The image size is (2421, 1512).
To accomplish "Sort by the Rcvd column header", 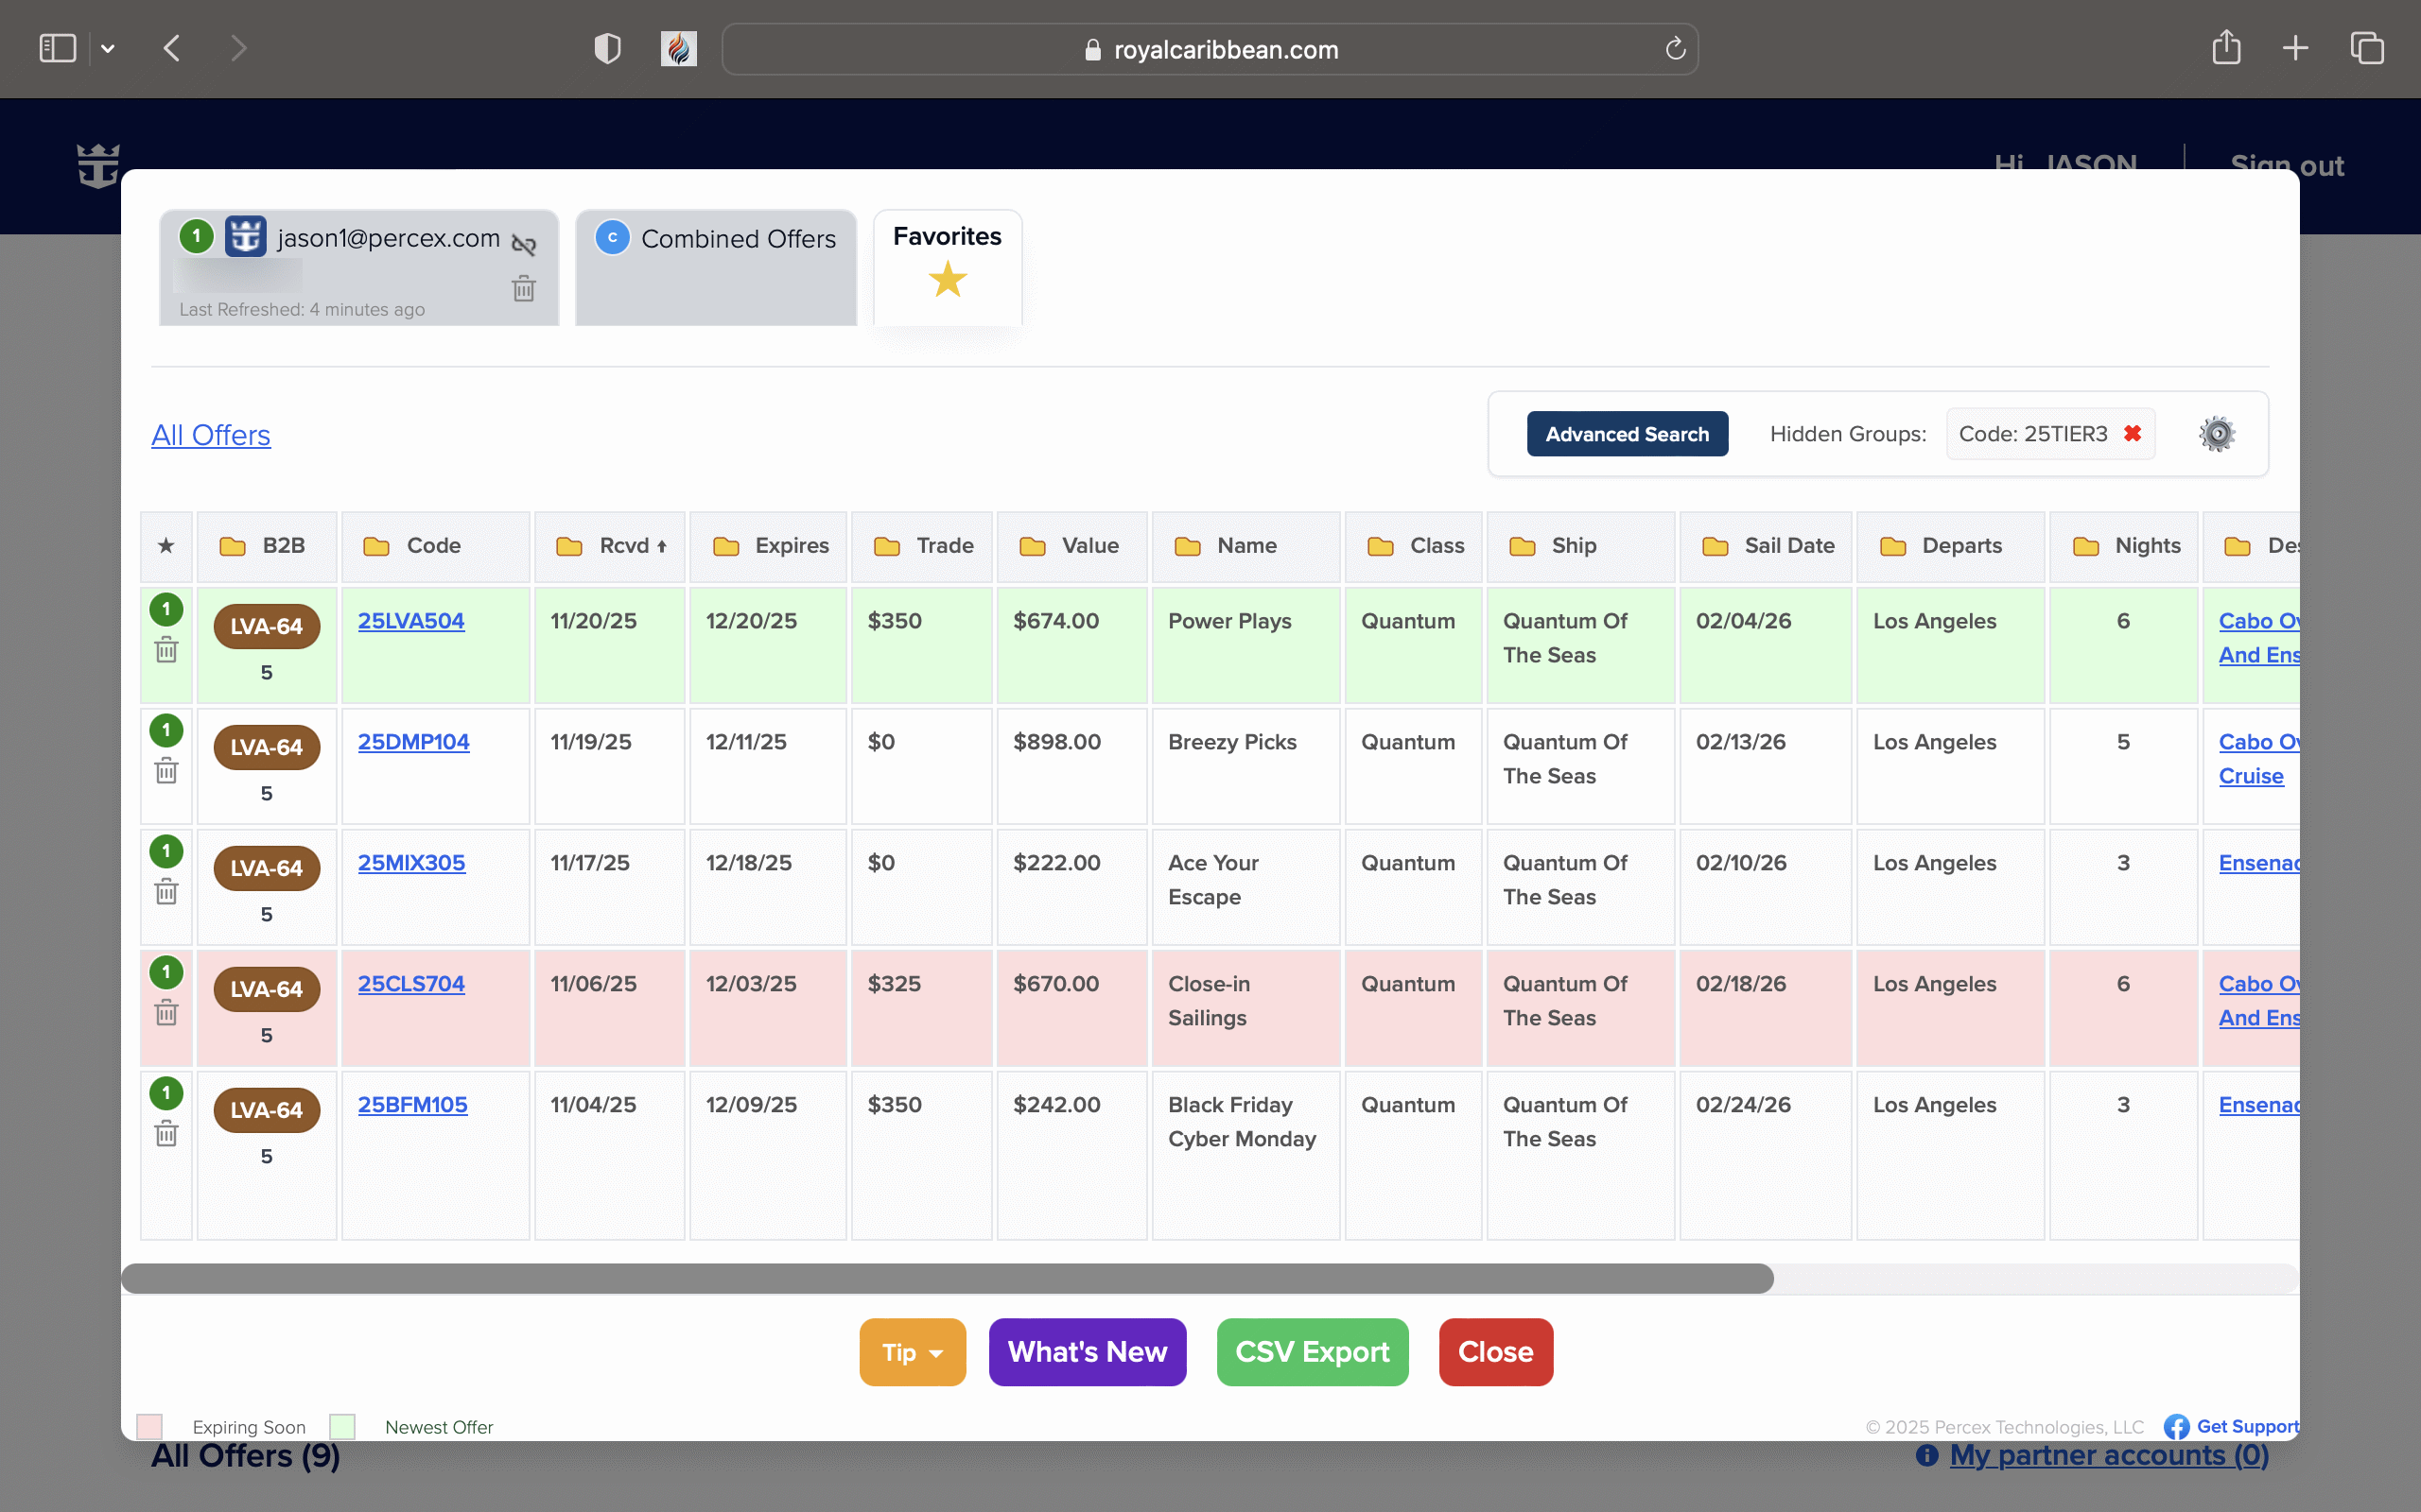I will tap(624, 546).
